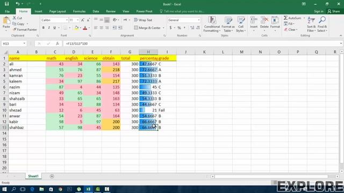The height and width of the screenshot is (193, 344).
Task: Switch to the Review tab
Action: [x=111, y=11]
